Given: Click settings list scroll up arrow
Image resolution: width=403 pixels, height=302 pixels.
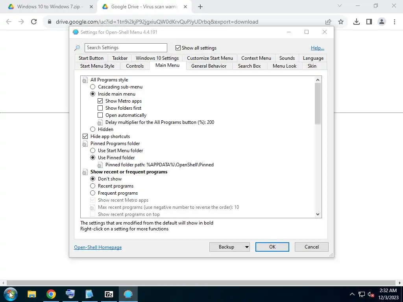Looking at the screenshot, I should (318, 80).
